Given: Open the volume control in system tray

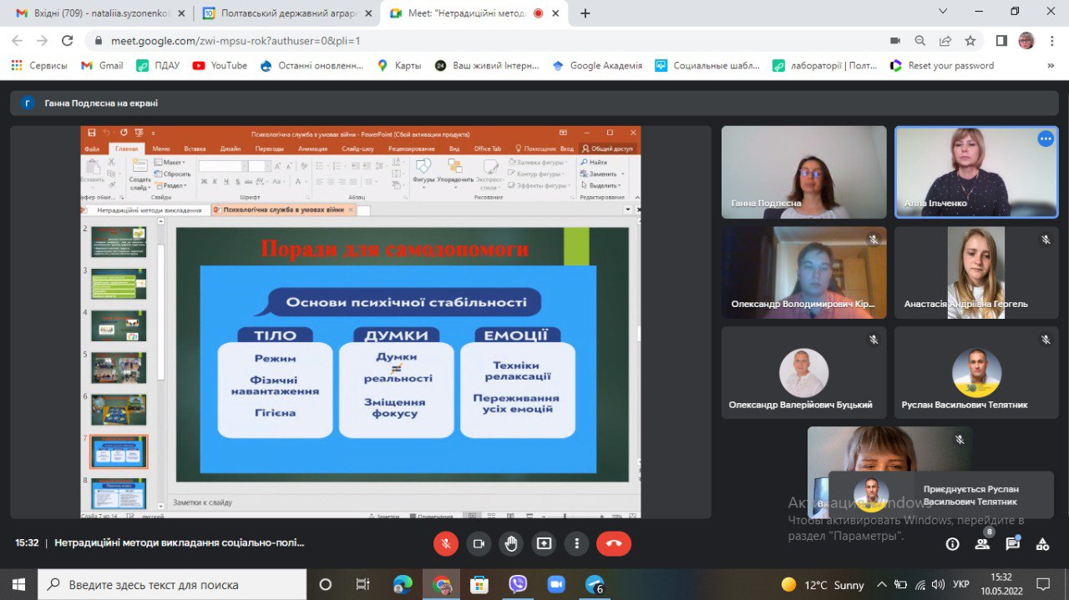Looking at the screenshot, I should (x=939, y=585).
